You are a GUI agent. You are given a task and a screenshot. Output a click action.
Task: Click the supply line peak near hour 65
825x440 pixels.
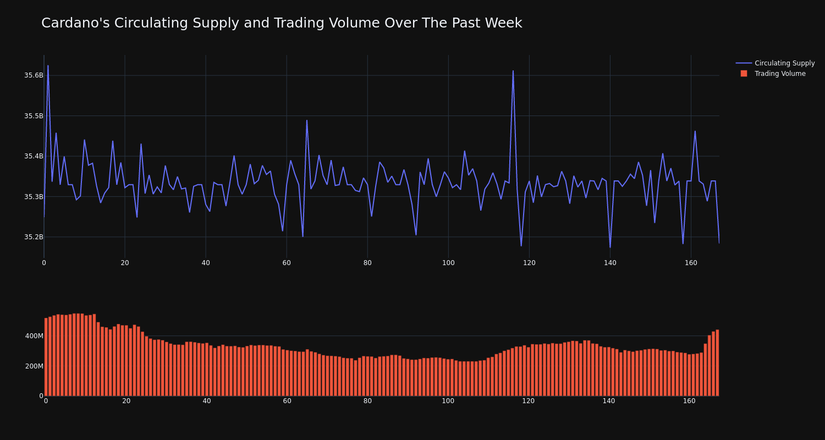[307, 120]
